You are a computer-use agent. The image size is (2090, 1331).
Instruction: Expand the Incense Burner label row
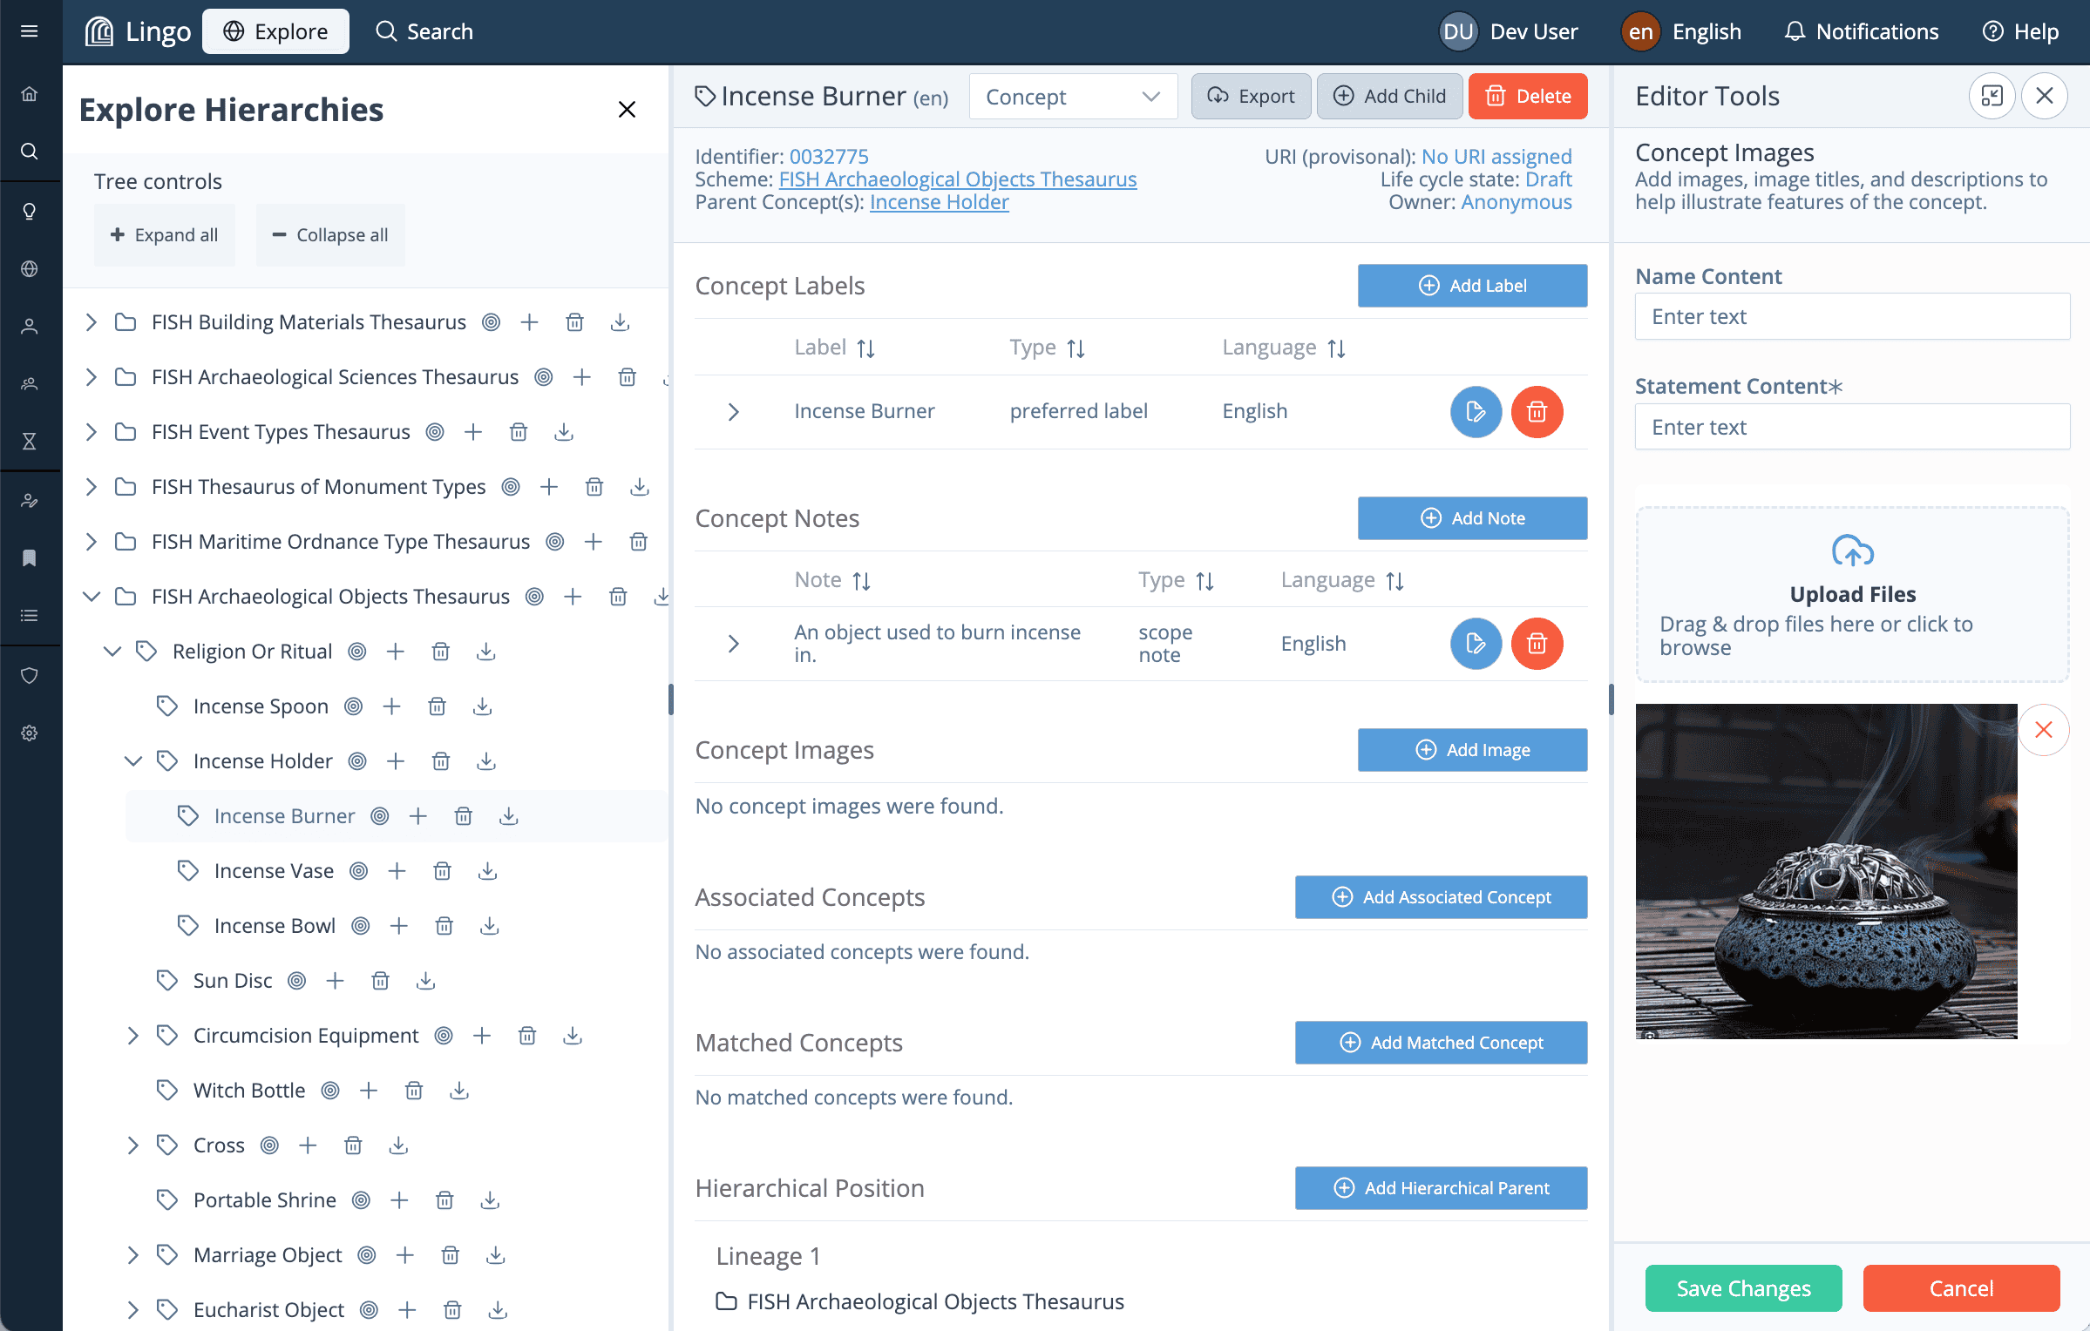pos(734,412)
